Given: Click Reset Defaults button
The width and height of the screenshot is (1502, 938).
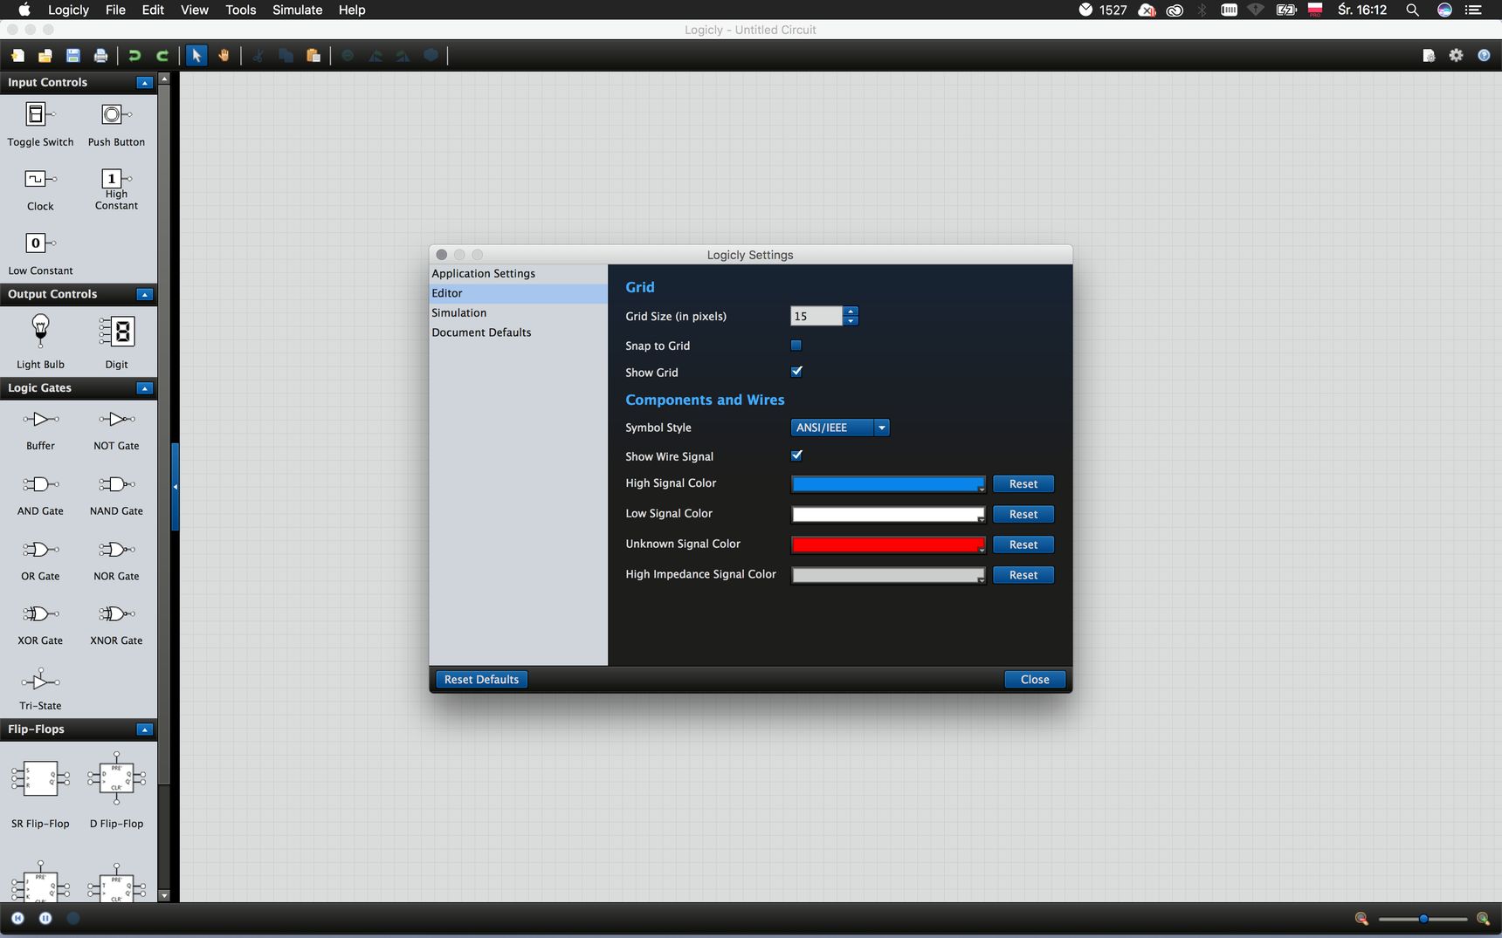Looking at the screenshot, I should coord(481,680).
